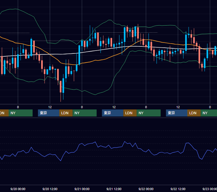This screenshot has height=192, width=217.
Task: Click the '9/20 00:00' time axis label
Action: tap(18, 189)
